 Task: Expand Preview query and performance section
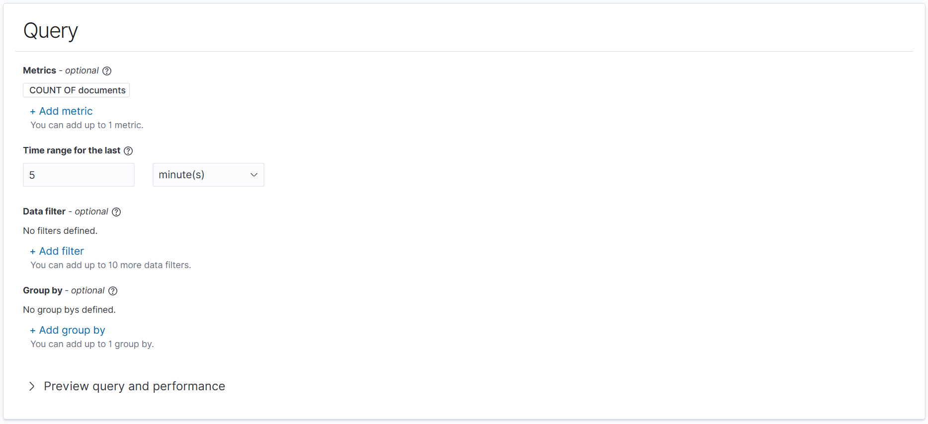pyautogui.click(x=134, y=386)
